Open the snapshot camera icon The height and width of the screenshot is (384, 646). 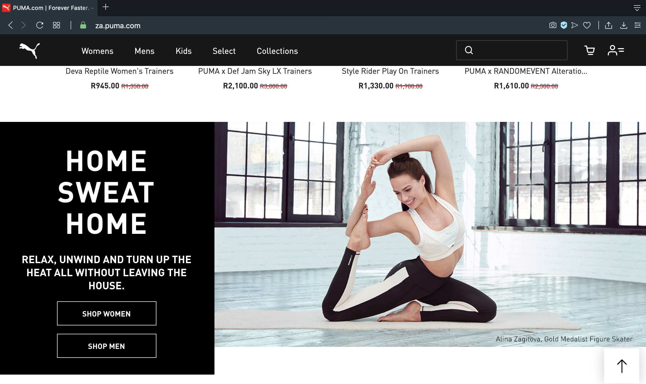coord(553,25)
